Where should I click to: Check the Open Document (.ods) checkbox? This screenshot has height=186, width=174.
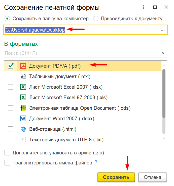[x=11, y=108]
